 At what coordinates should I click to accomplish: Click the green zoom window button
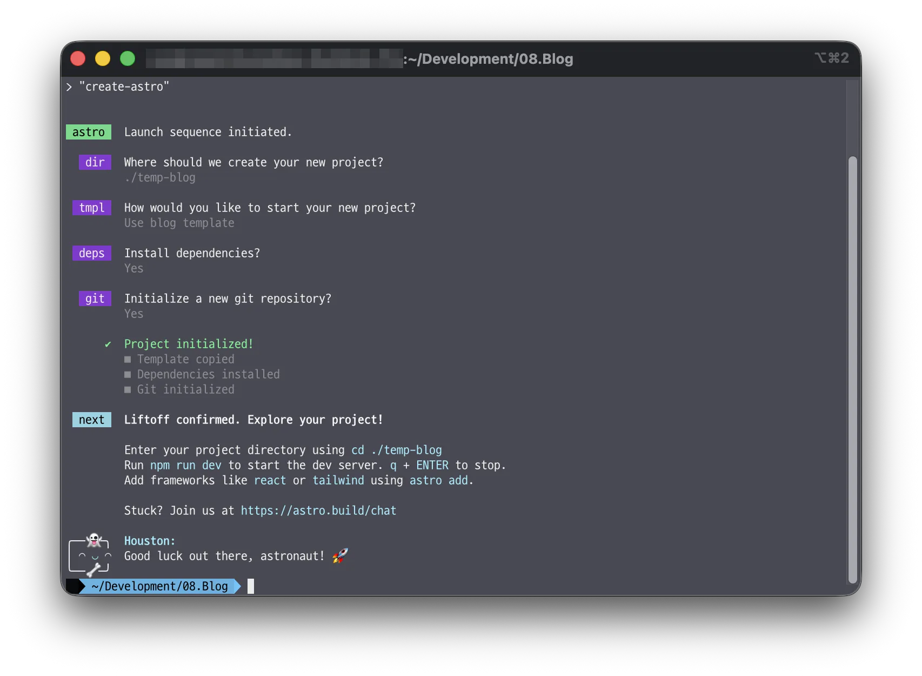128,58
